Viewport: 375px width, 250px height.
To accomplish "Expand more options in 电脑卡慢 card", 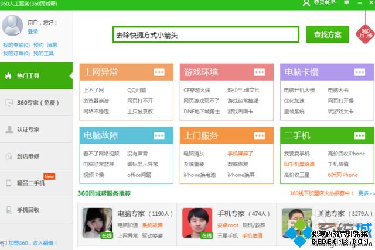I will coord(360,72).
